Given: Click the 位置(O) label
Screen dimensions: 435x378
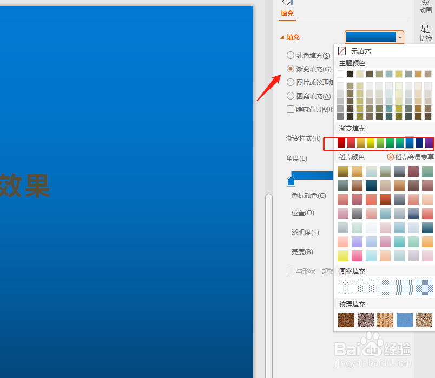Looking at the screenshot, I should click(x=302, y=213).
